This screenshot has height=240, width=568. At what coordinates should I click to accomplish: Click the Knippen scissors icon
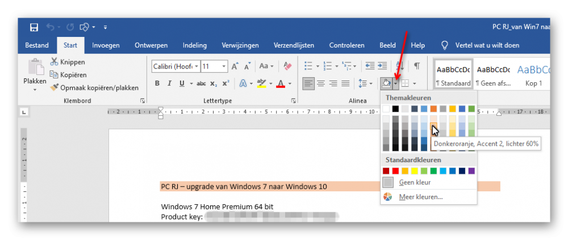pos(55,61)
